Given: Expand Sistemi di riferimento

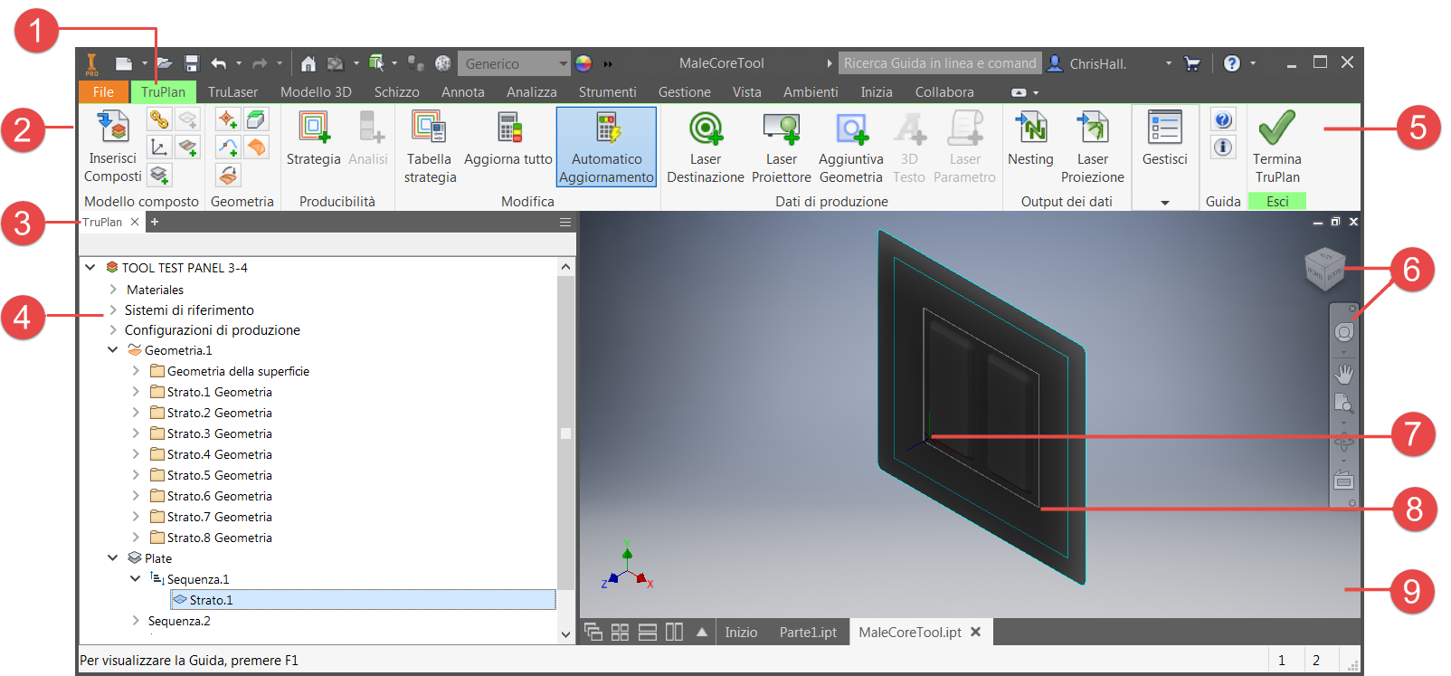Looking at the screenshot, I should point(113,309).
